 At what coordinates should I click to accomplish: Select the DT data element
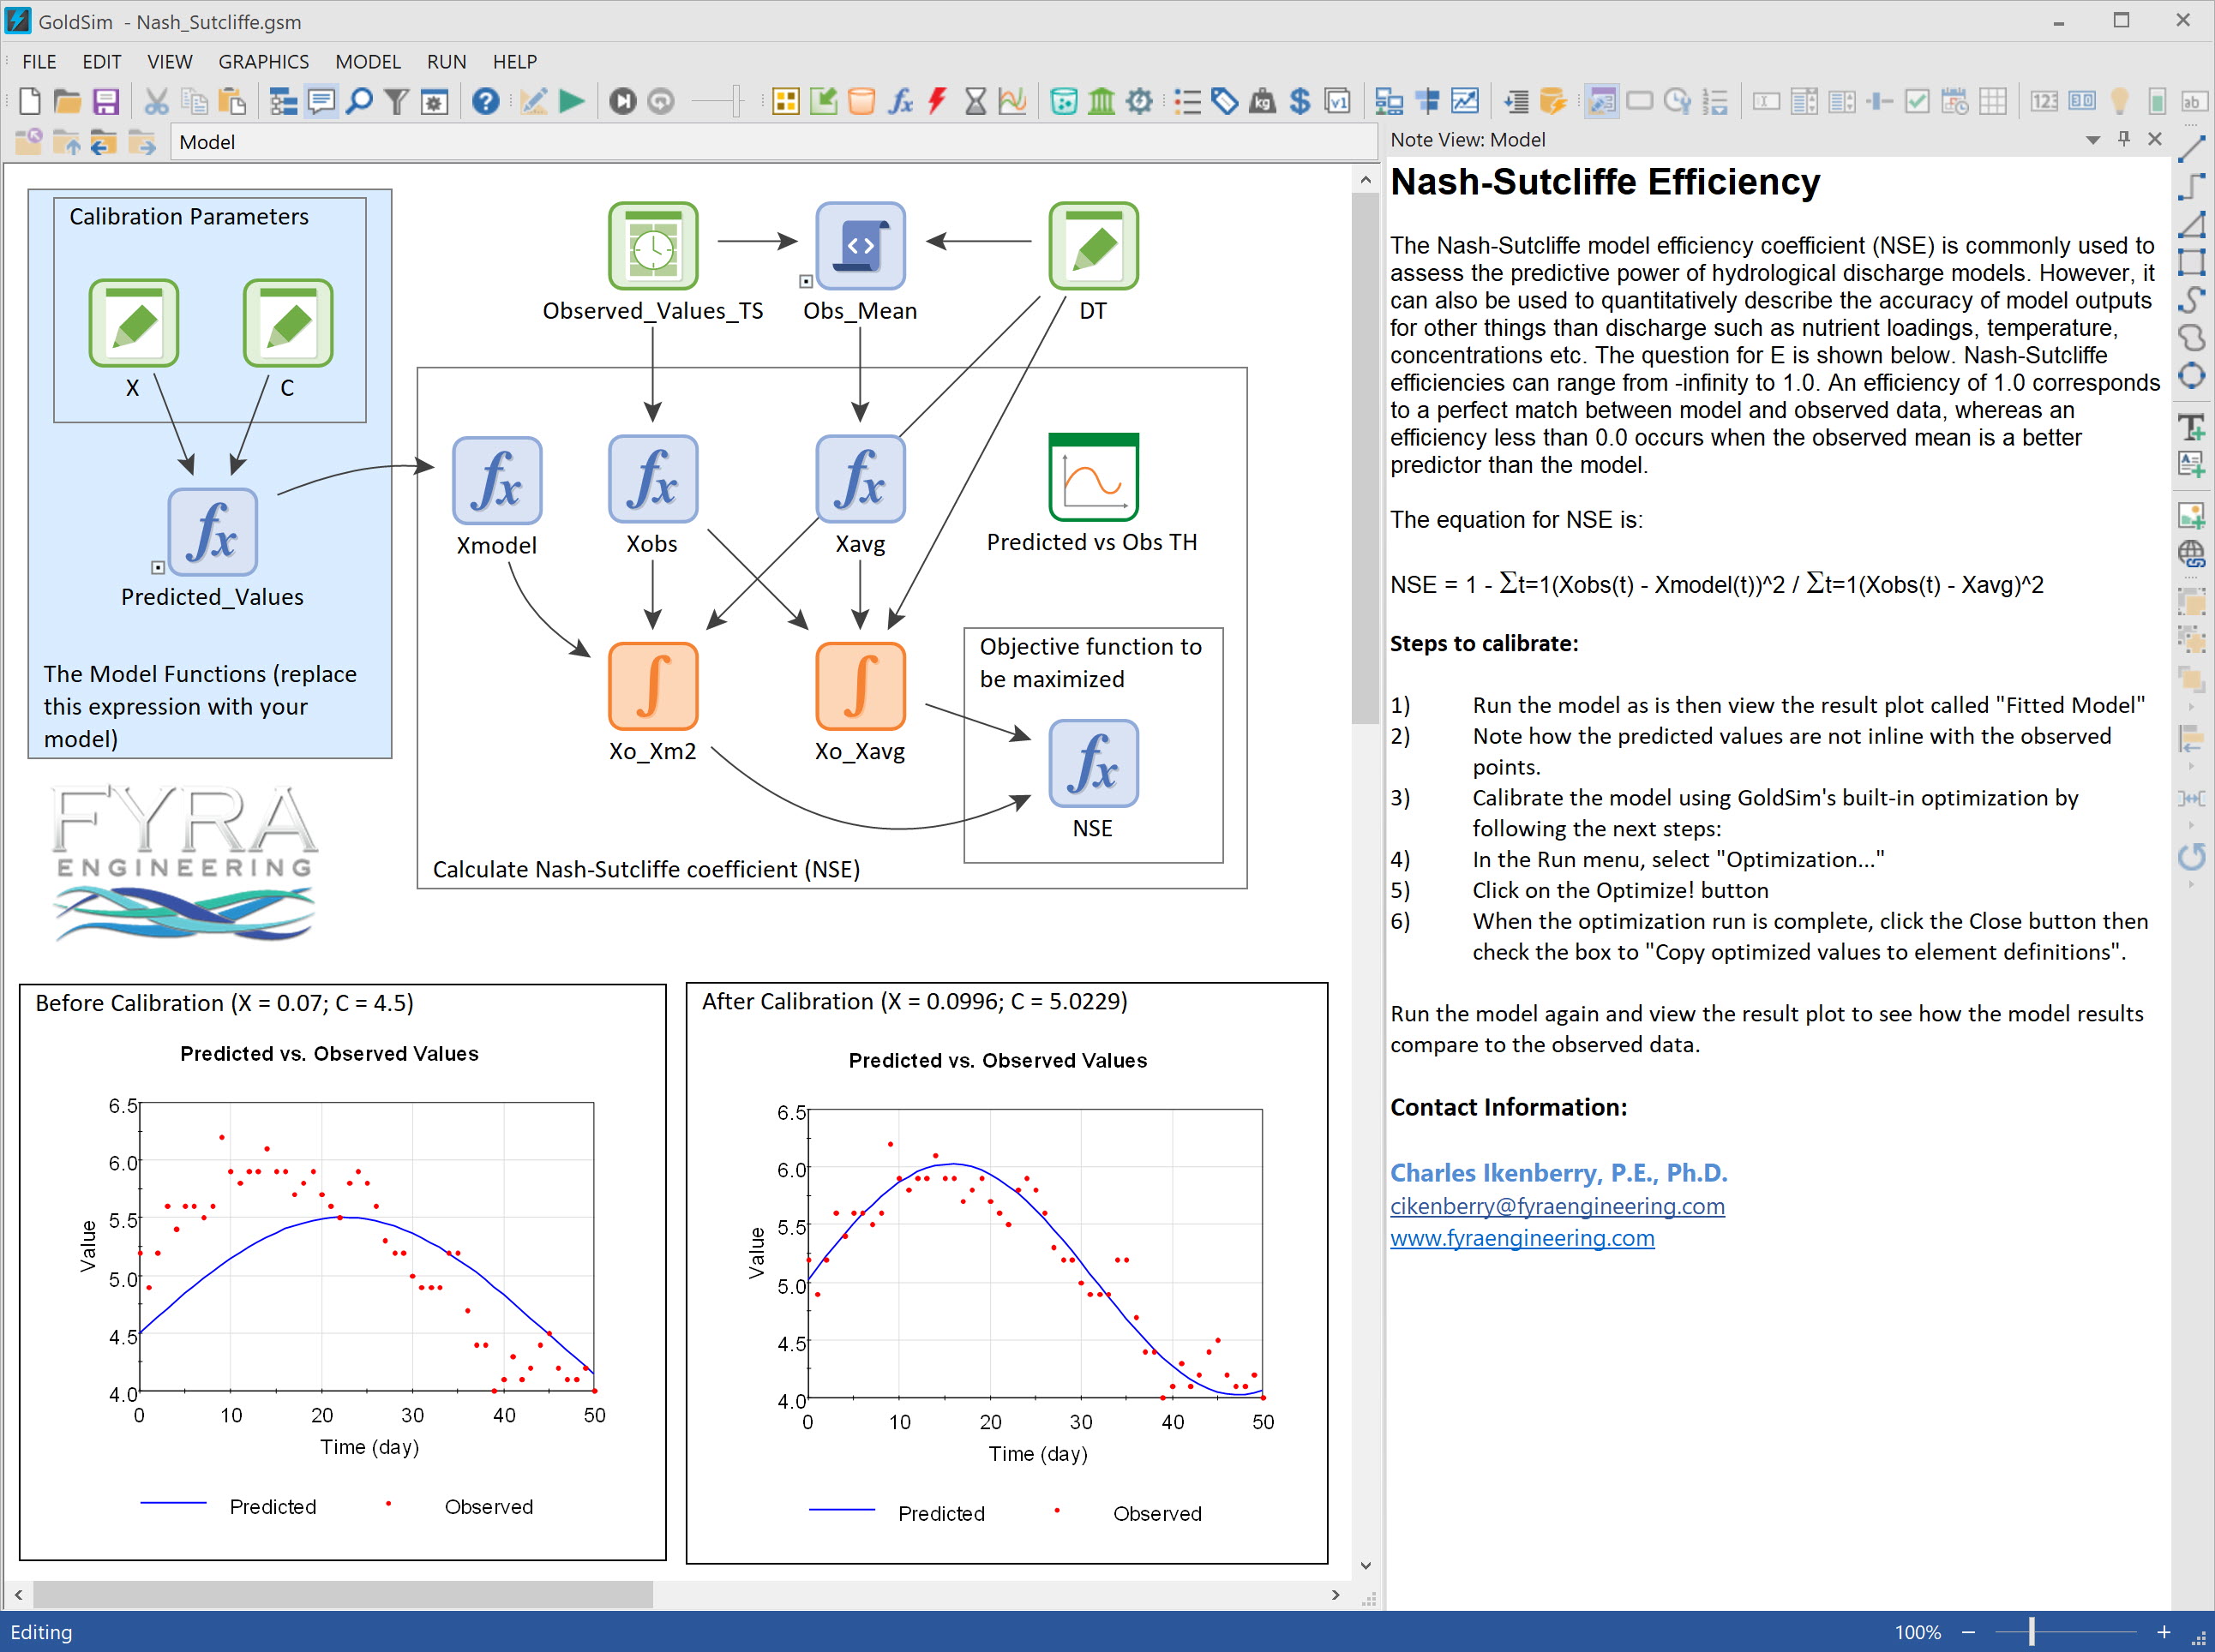pyautogui.click(x=1092, y=246)
